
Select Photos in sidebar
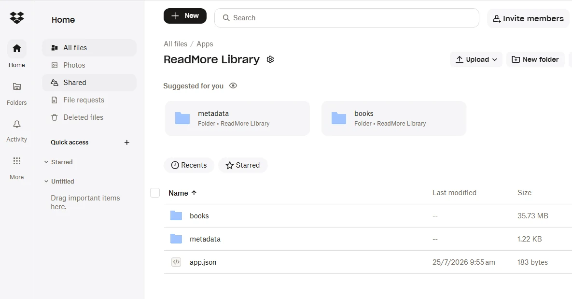tap(89, 65)
